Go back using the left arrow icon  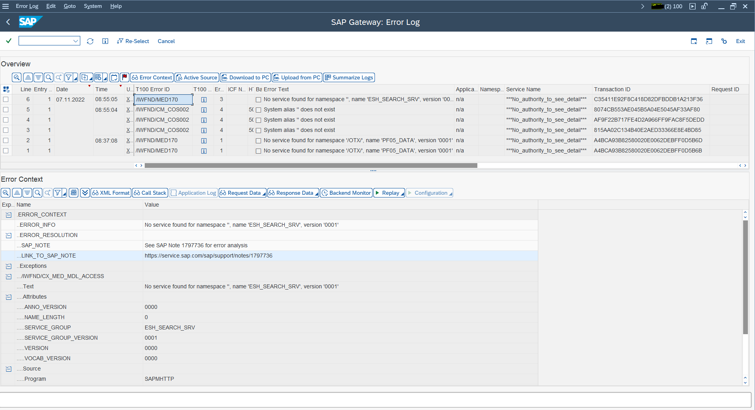point(8,22)
